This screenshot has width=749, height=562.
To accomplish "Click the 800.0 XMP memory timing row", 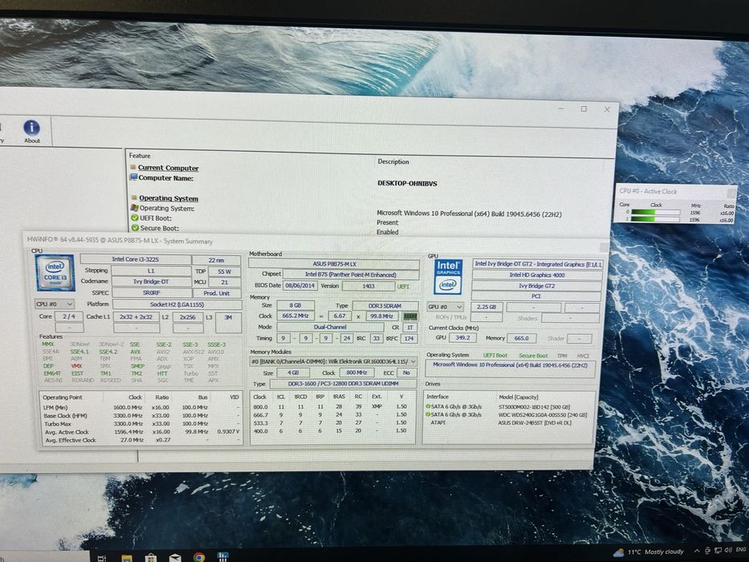I will click(x=331, y=407).
